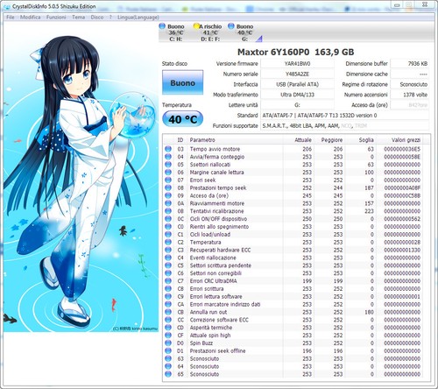The height and width of the screenshot is (389, 438).
Task: Click the serial number field Y485A2ZE
Action: [x=297, y=74]
